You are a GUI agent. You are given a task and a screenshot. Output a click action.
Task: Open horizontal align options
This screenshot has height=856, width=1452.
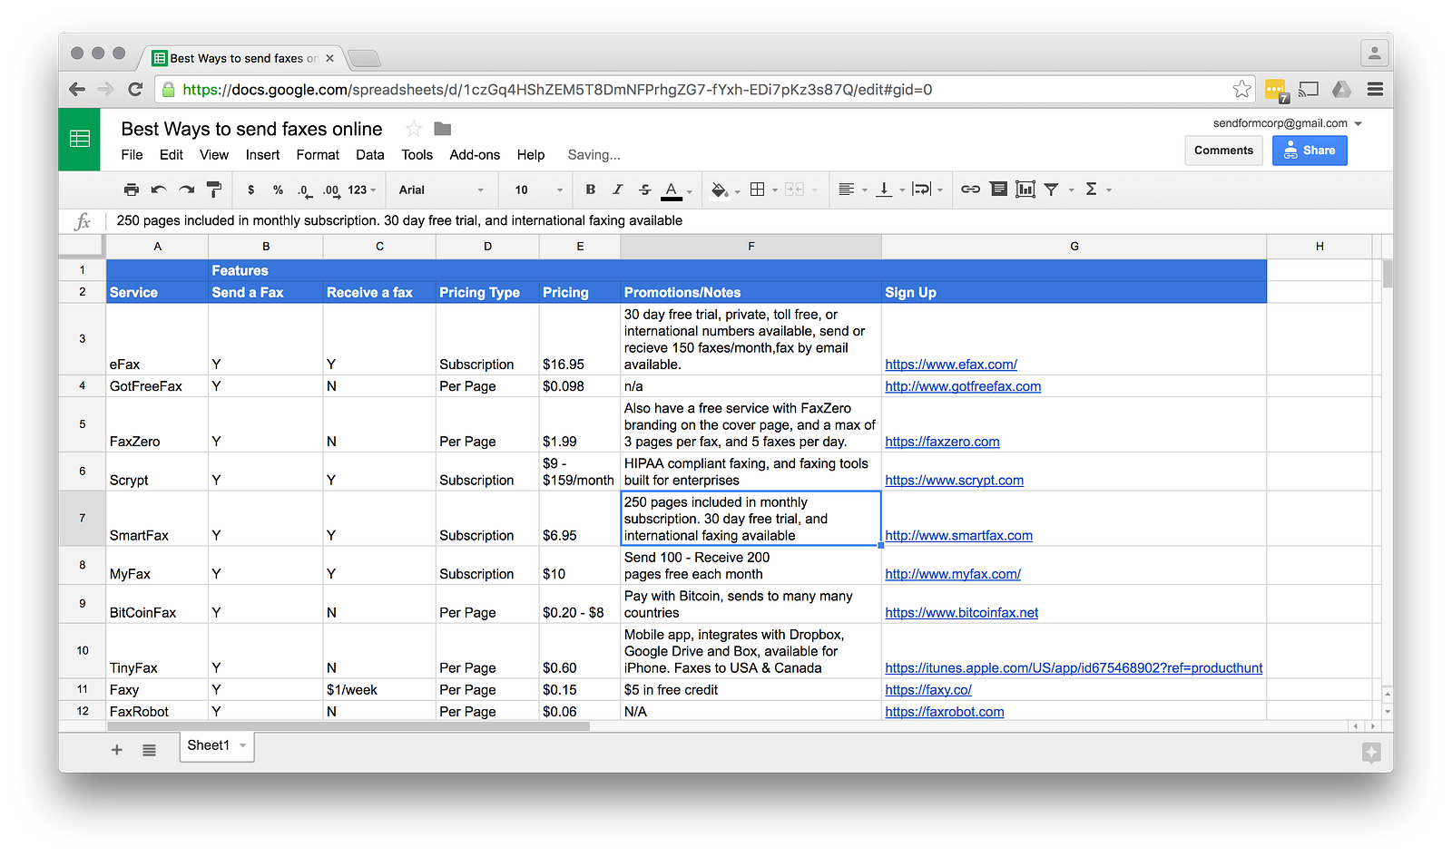[x=847, y=190]
